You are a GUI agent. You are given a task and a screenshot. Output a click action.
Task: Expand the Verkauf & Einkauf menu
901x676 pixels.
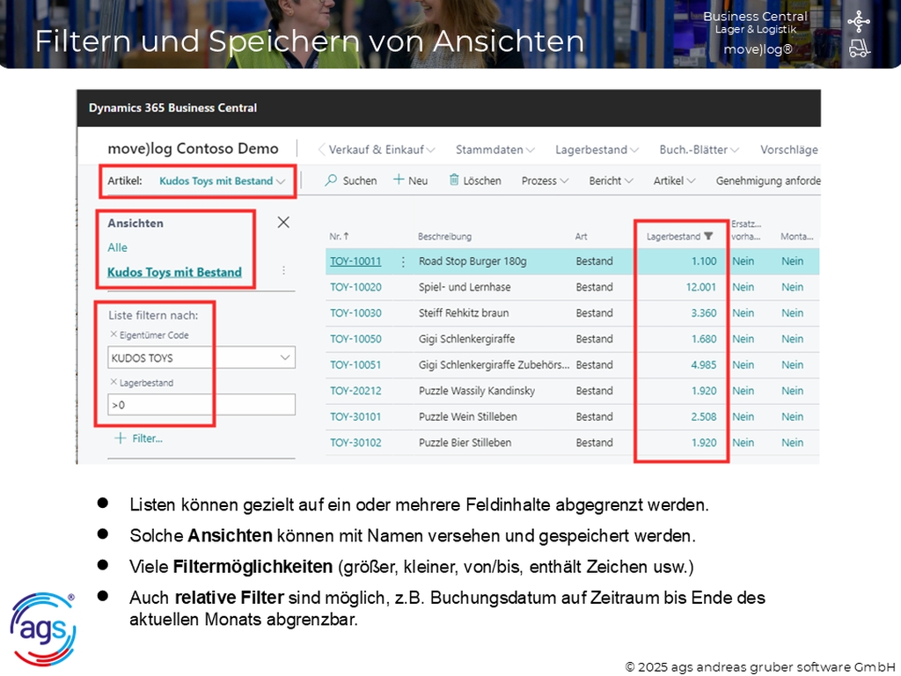382,150
